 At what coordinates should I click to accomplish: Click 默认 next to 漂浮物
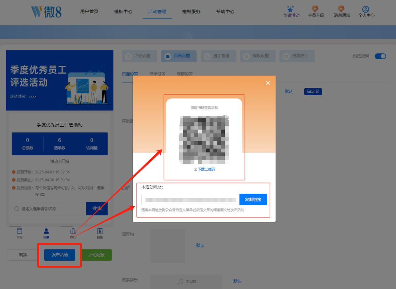click(x=200, y=245)
